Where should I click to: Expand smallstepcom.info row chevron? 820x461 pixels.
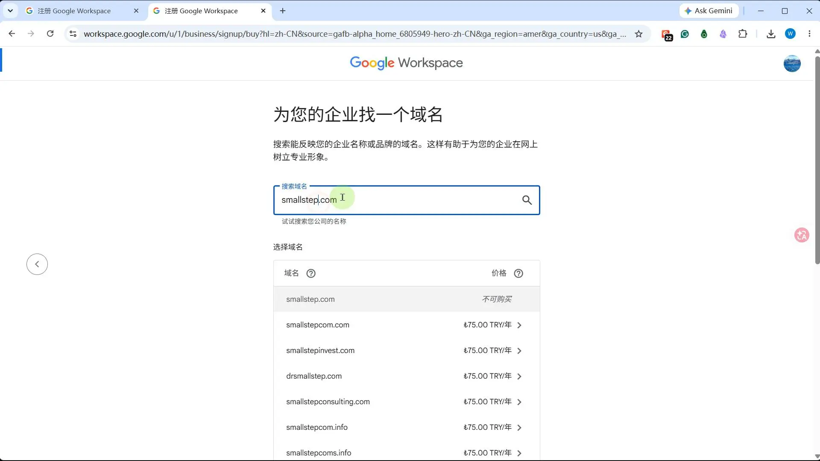pos(519,428)
